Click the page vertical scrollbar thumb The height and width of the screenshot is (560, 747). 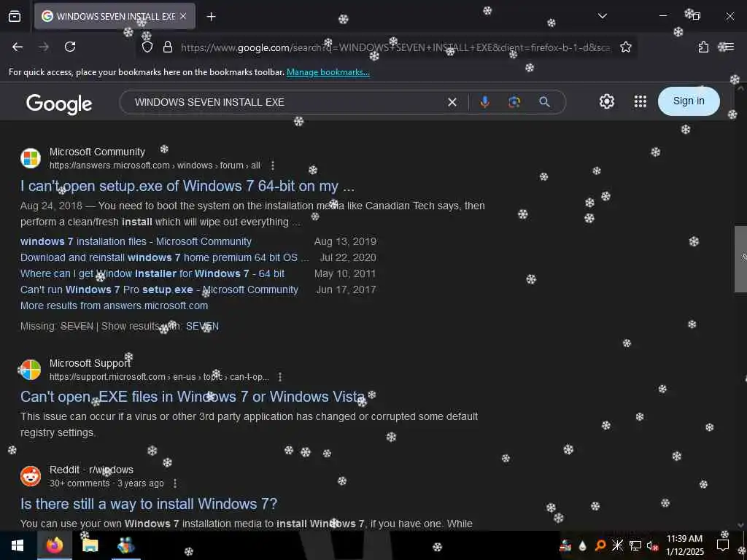(740, 259)
